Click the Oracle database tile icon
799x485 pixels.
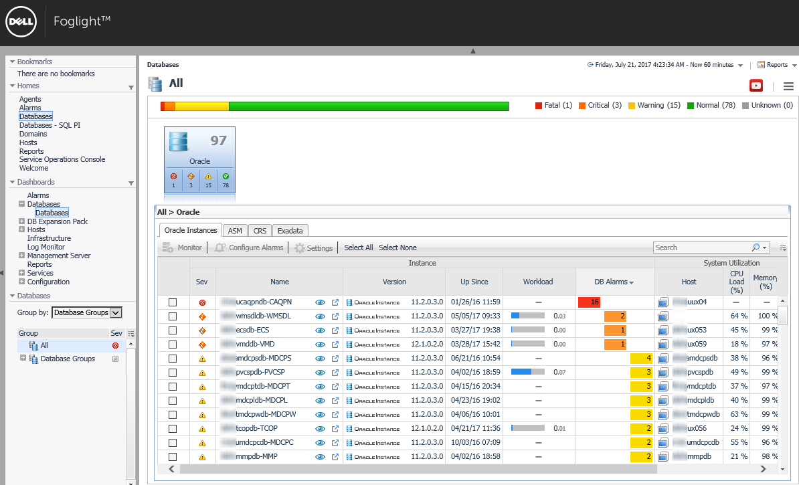tap(179, 141)
